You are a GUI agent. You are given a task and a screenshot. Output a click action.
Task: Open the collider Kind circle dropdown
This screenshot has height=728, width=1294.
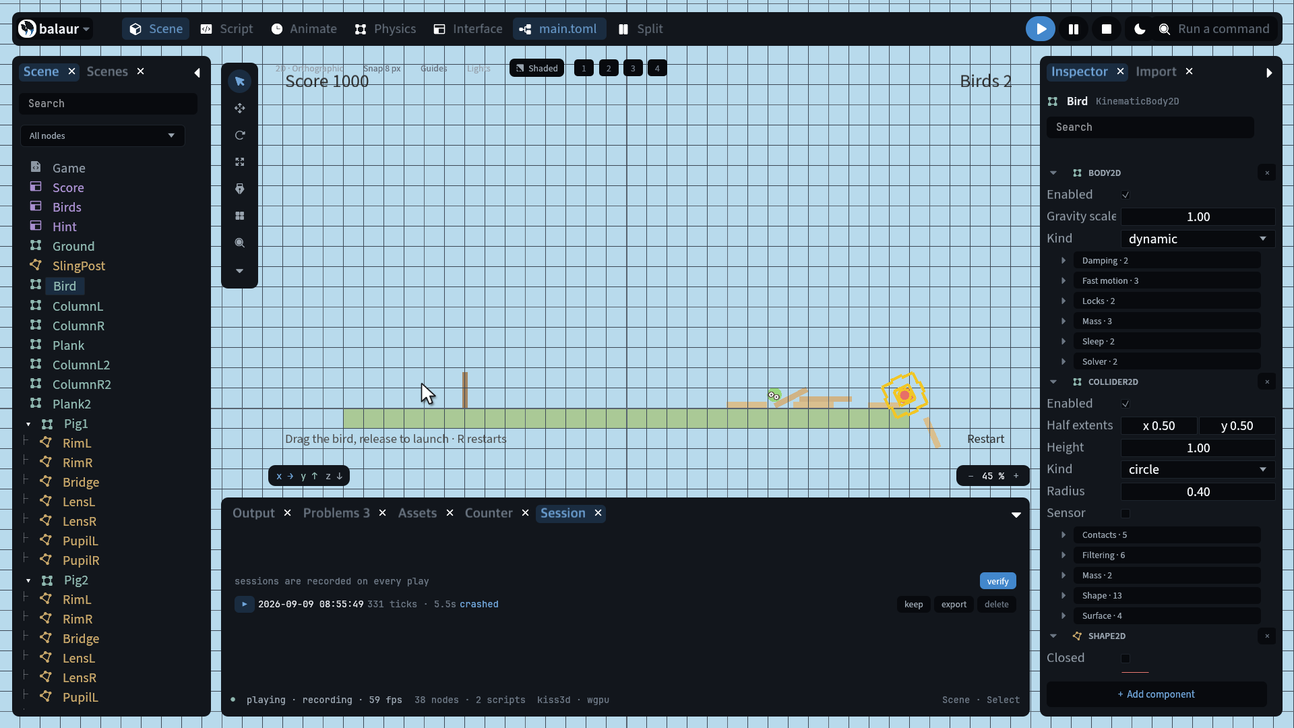tap(1198, 470)
